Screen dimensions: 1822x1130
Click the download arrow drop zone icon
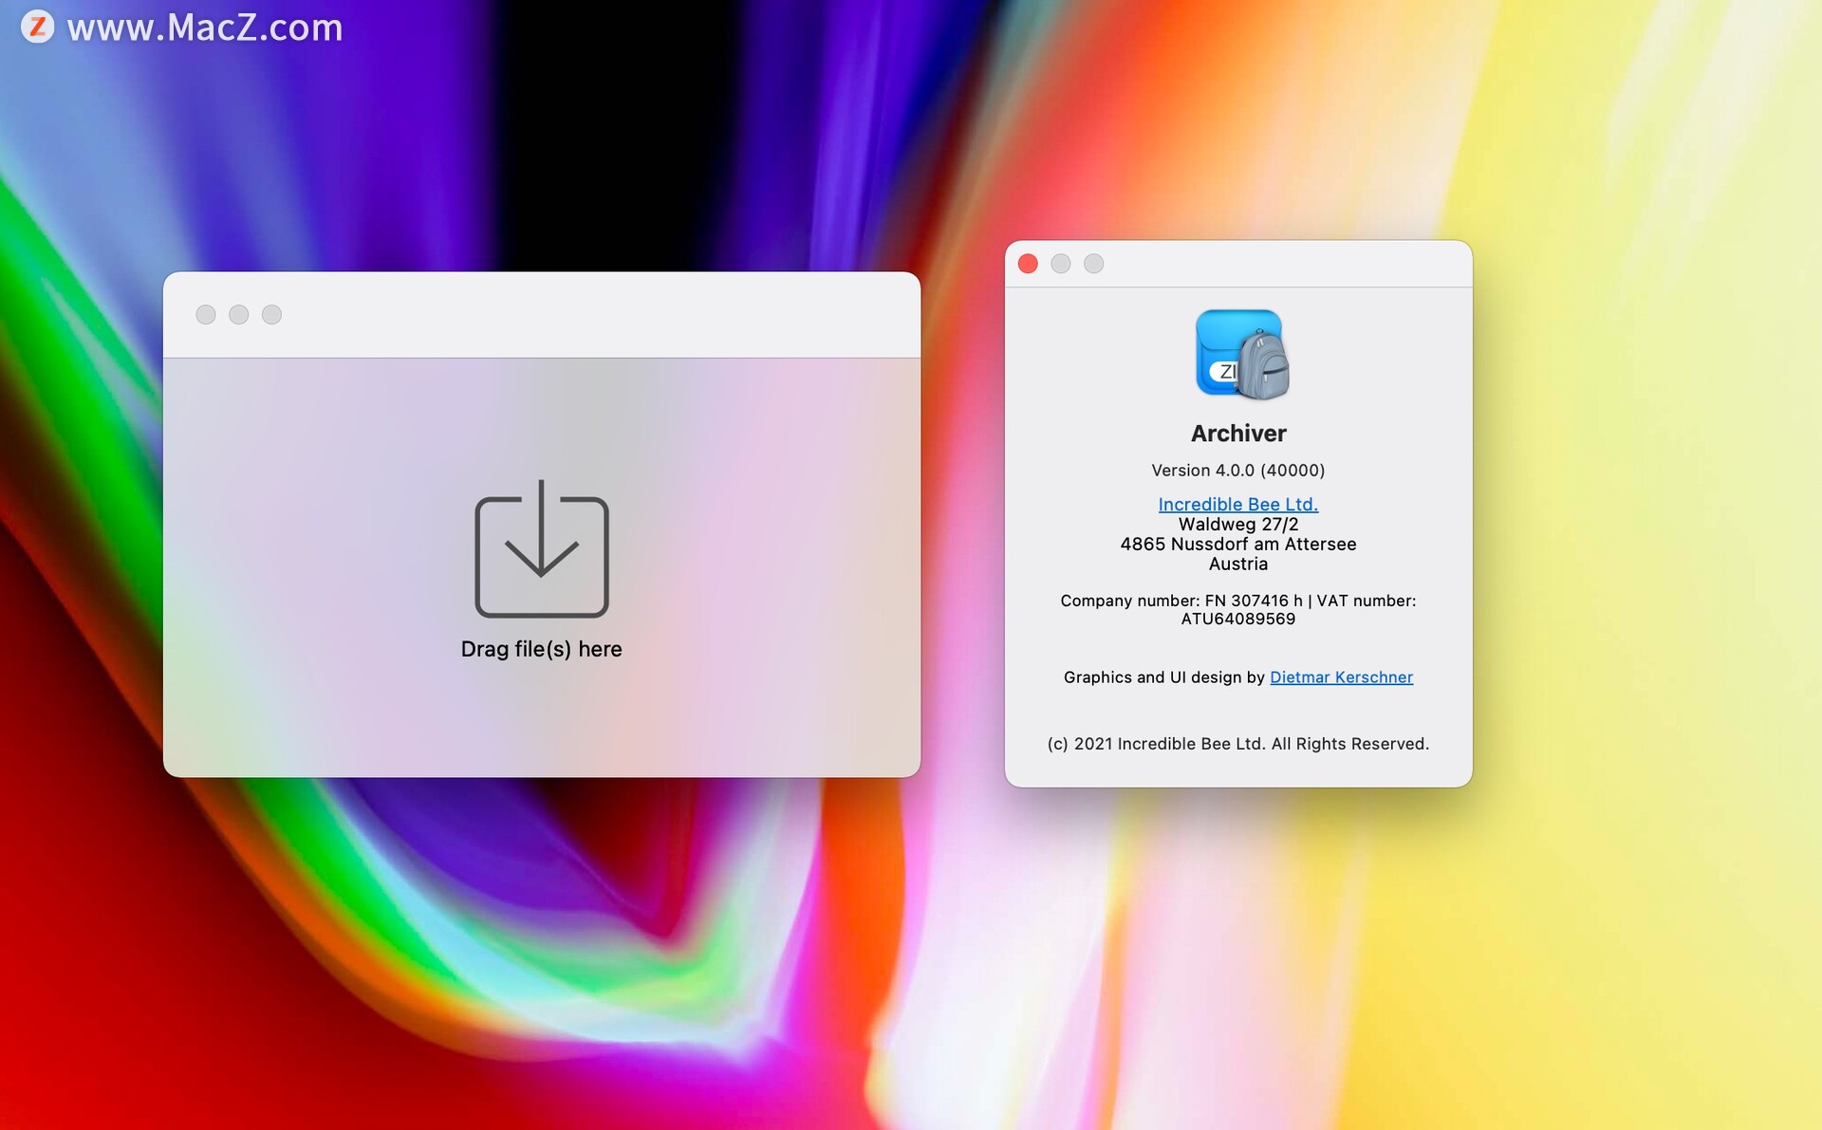pos(541,549)
